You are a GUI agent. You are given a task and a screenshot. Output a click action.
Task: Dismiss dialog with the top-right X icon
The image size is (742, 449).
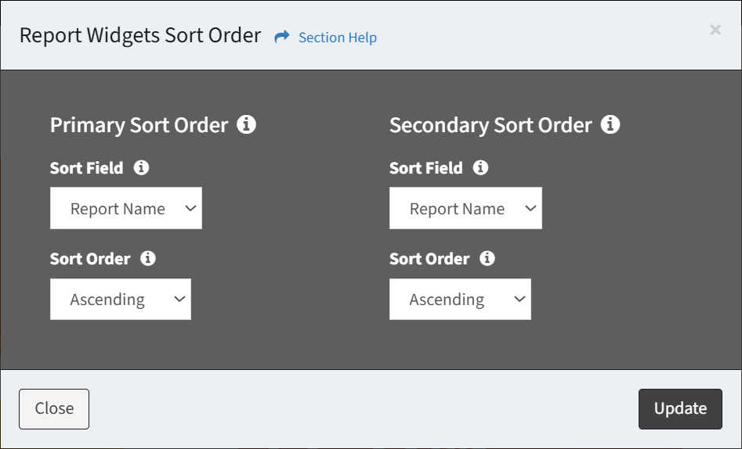pos(715,30)
